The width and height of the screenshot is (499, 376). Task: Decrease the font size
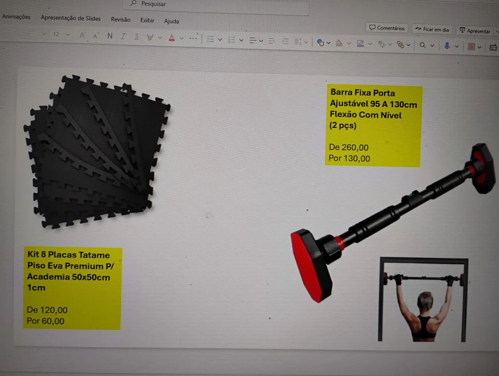[96, 36]
